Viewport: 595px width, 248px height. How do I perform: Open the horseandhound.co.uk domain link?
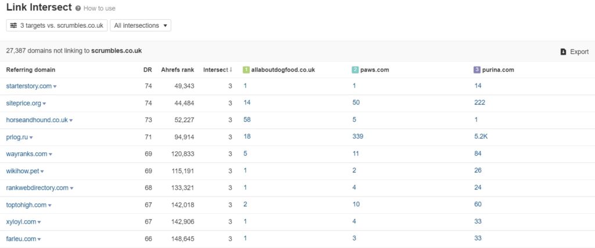point(37,120)
